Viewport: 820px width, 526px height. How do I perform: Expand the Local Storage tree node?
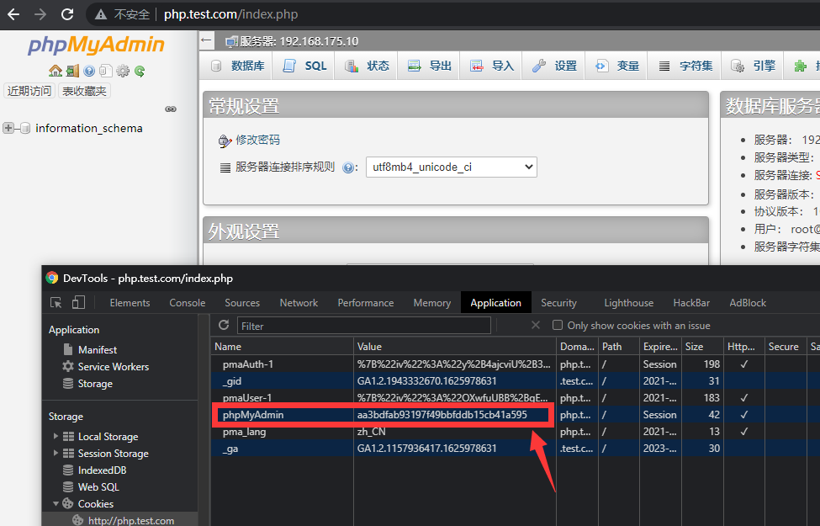[x=56, y=436]
